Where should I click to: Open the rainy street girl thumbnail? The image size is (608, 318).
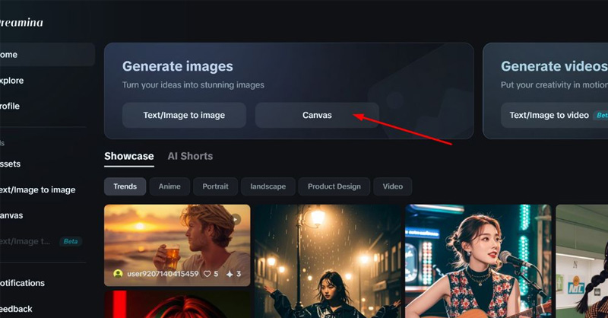327,260
